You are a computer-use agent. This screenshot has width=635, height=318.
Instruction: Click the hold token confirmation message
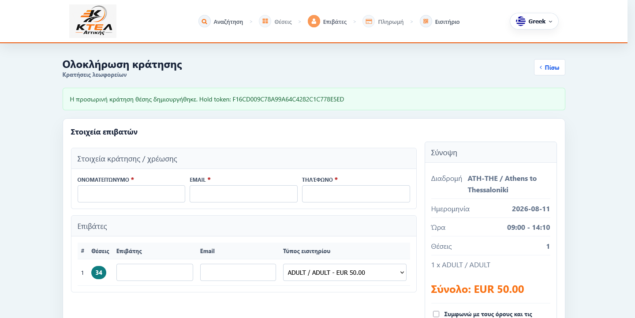tap(314, 99)
